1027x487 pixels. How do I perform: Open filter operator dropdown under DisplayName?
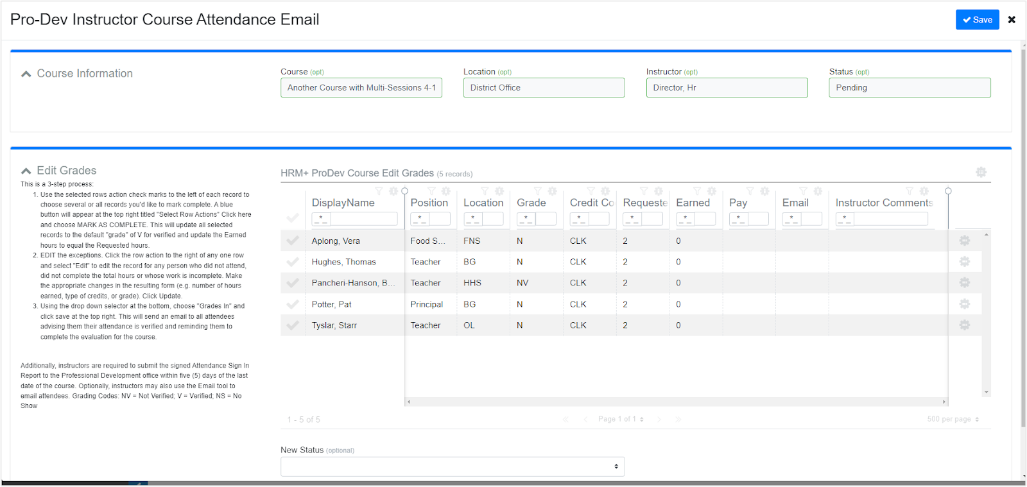click(321, 219)
